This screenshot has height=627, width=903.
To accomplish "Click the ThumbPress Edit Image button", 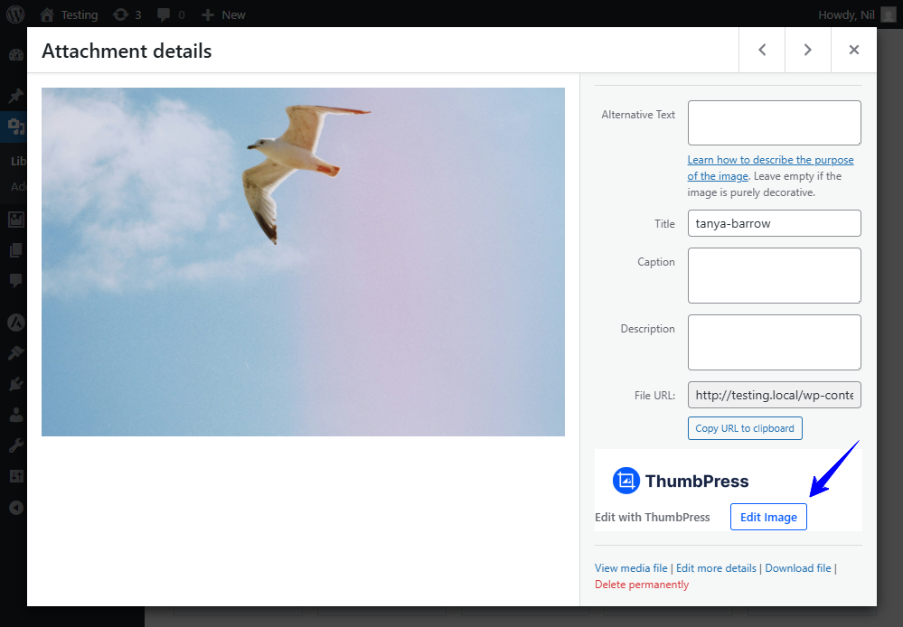I will (x=768, y=517).
